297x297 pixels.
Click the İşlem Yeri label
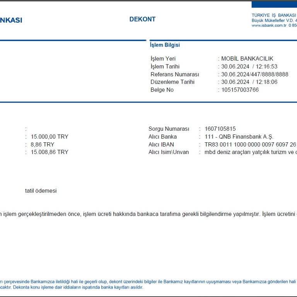[x=163, y=58]
